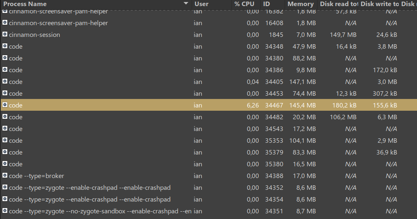This screenshot has width=417, height=219.
Task: Click the 20,2 MB memory value
Action: (x=304, y=117)
